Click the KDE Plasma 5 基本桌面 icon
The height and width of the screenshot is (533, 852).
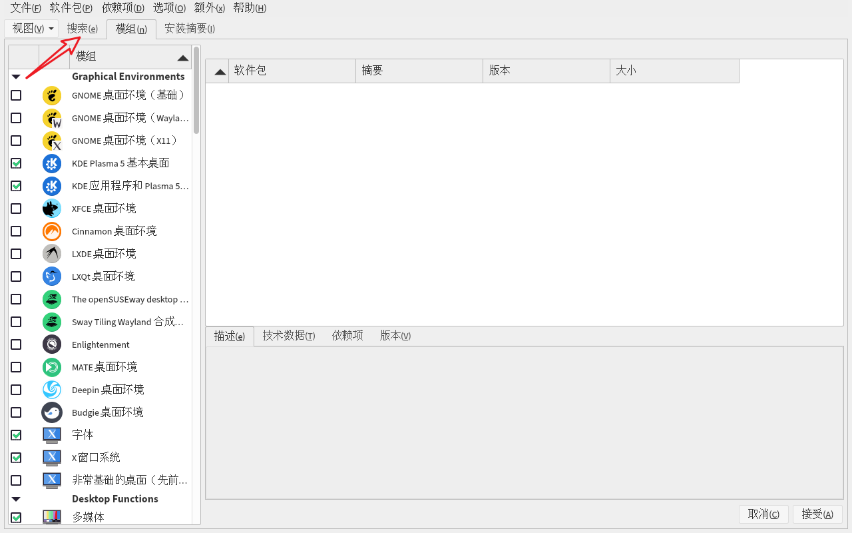coord(52,163)
